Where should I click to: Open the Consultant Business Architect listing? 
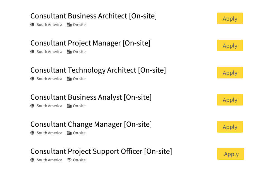[94, 16]
